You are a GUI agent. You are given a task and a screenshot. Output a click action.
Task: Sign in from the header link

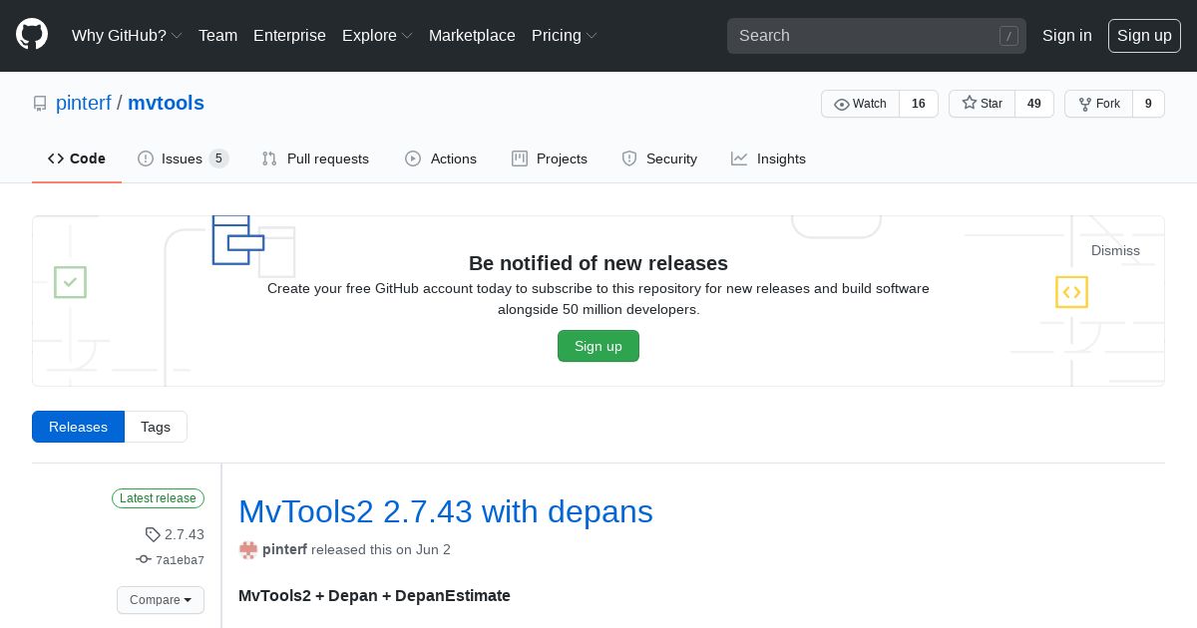[x=1066, y=35]
